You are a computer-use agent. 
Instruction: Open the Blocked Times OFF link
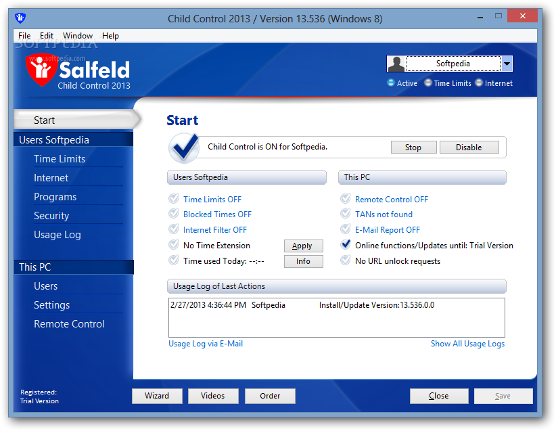(x=217, y=214)
